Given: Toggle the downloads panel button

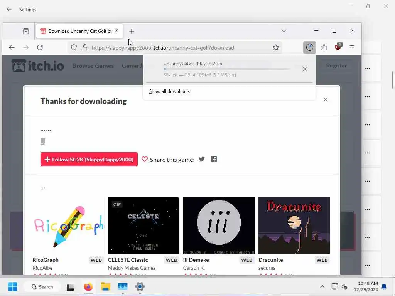Looking at the screenshot, I should (x=310, y=47).
